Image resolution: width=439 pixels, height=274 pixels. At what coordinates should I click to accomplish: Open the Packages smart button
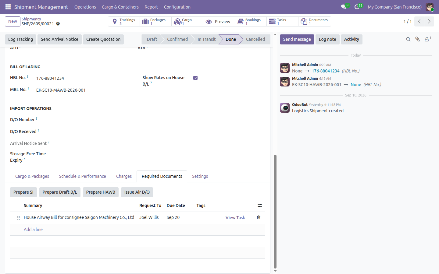click(155, 22)
